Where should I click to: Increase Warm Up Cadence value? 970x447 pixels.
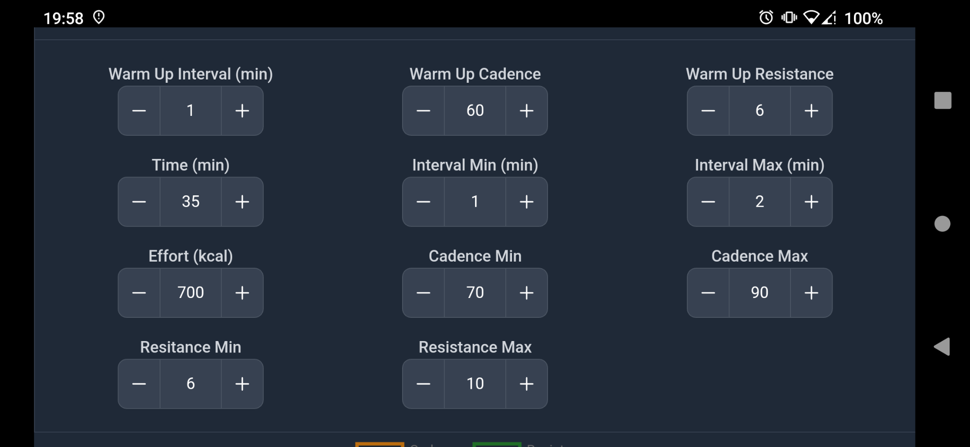pos(526,111)
